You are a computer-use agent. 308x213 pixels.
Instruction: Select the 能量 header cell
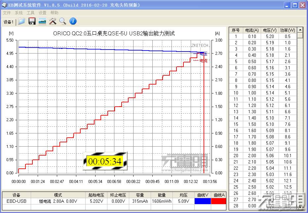coord(162,195)
